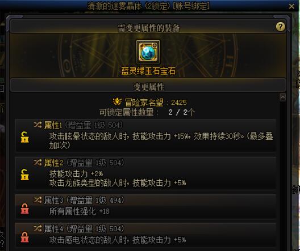The width and height of the screenshot is (300, 251).
Task: Toggle the yellow lock on 属性2
Action: pyautogui.click(x=24, y=175)
